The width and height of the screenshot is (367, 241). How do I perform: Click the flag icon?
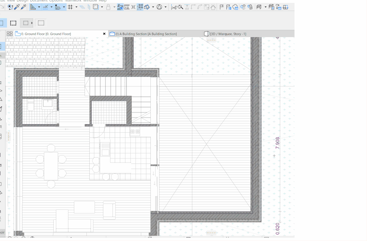tap(221, 7)
